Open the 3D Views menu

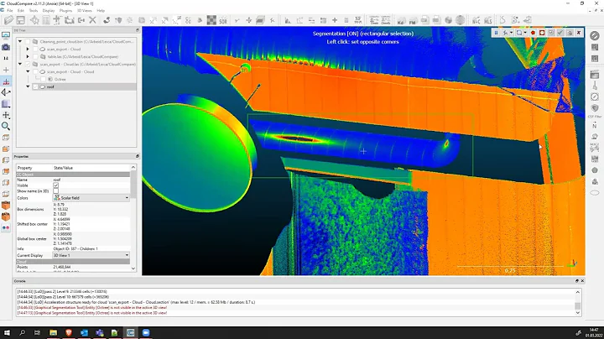point(85,10)
